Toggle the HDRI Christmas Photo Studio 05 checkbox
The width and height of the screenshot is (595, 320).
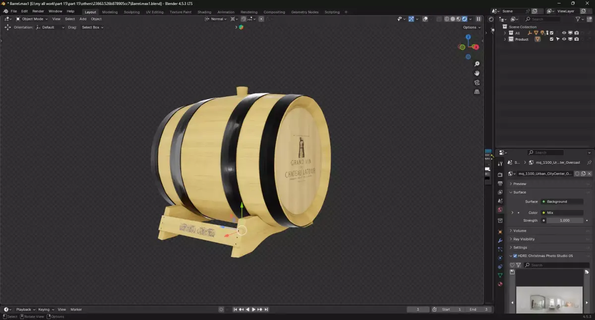pyautogui.click(x=515, y=256)
